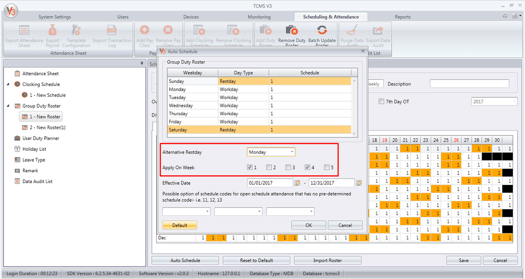The width and height of the screenshot is (525, 279).
Task: Collapse the Clocking Schedule tree node
Action: 8,84
